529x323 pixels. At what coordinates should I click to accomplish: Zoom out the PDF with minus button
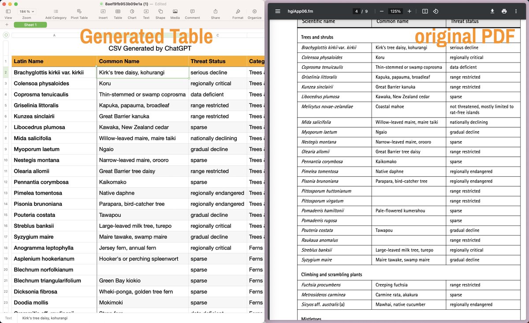coord(381,11)
